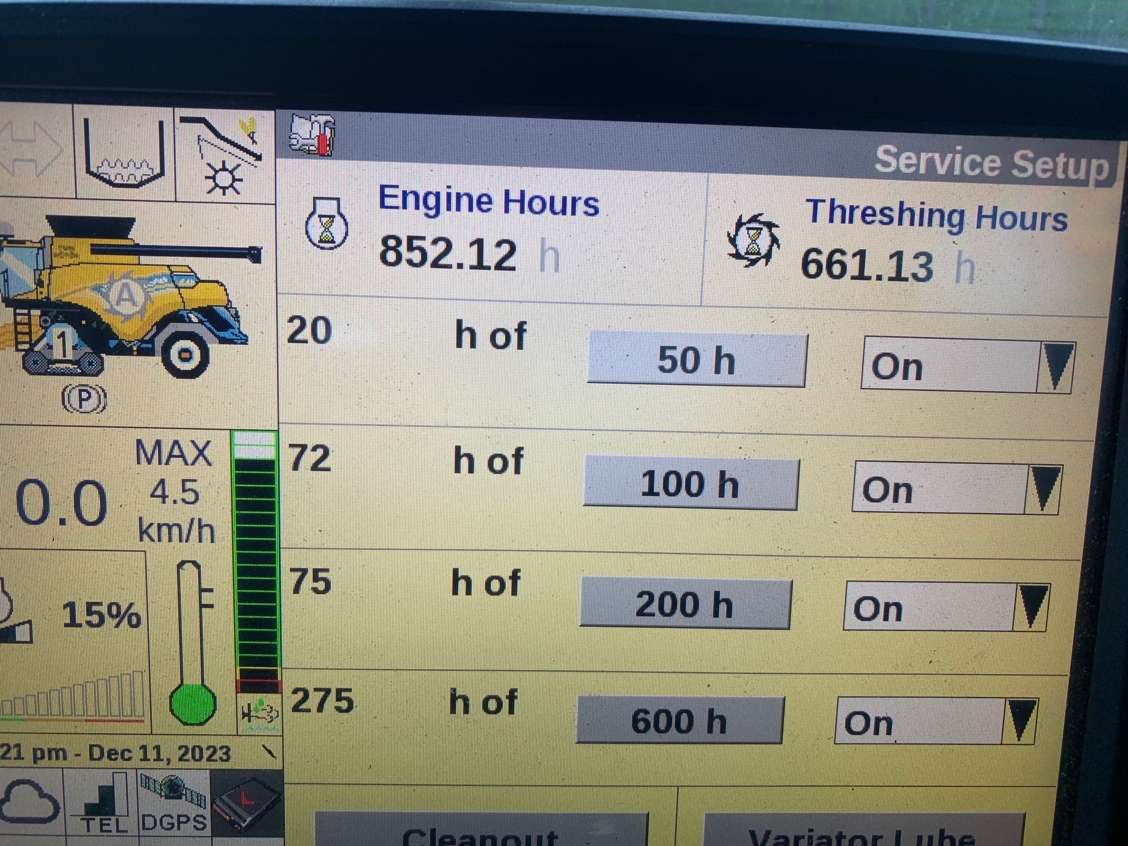1128x846 pixels.
Task: Click the grain tank icon
Action: [x=125, y=154]
